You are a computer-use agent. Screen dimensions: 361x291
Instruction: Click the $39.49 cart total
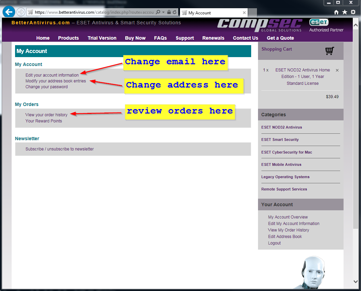(x=332, y=97)
